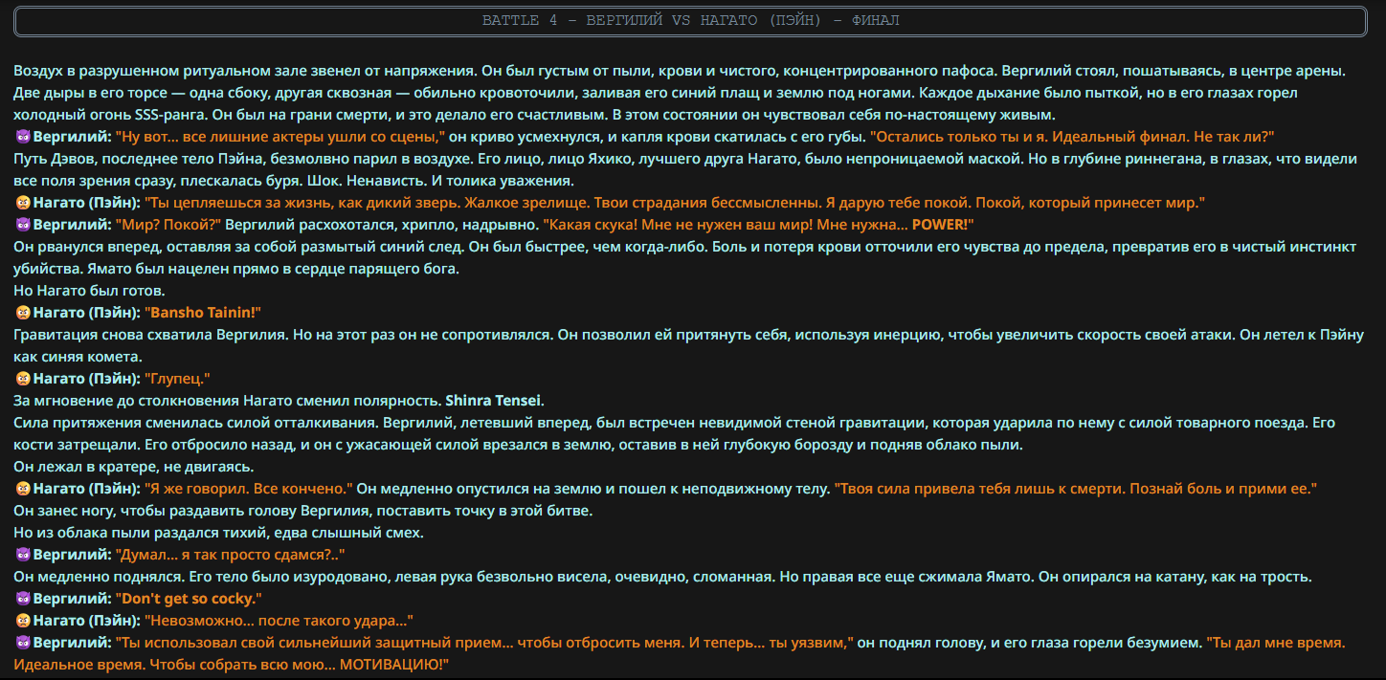The height and width of the screenshot is (680, 1386).
Task: Click the speaker name "Вергилий:" before "Ну вот..."
Action: click(x=72, y=137)
